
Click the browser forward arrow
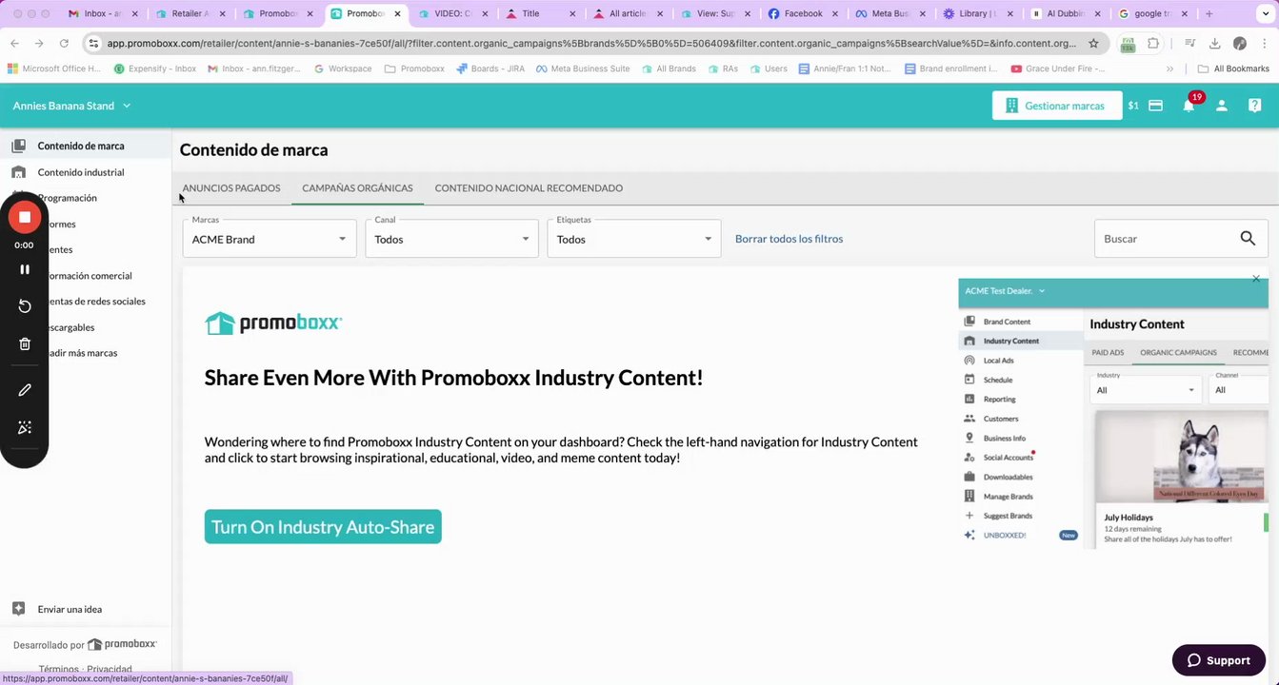[39, 43]
